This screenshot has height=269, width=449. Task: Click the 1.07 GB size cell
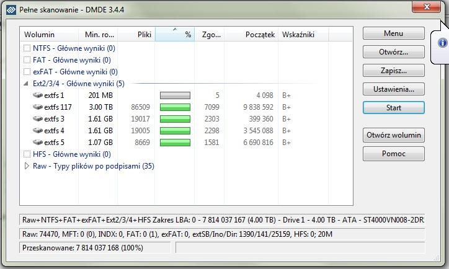(100, 142)
